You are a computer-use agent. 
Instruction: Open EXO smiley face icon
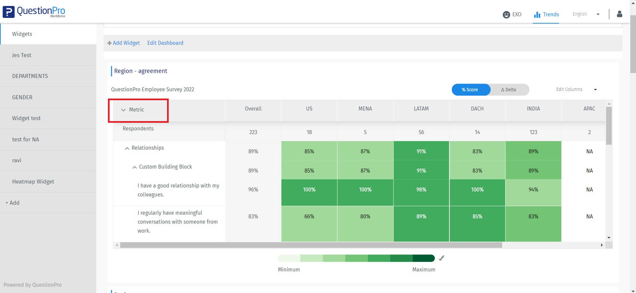pos(506,15)
